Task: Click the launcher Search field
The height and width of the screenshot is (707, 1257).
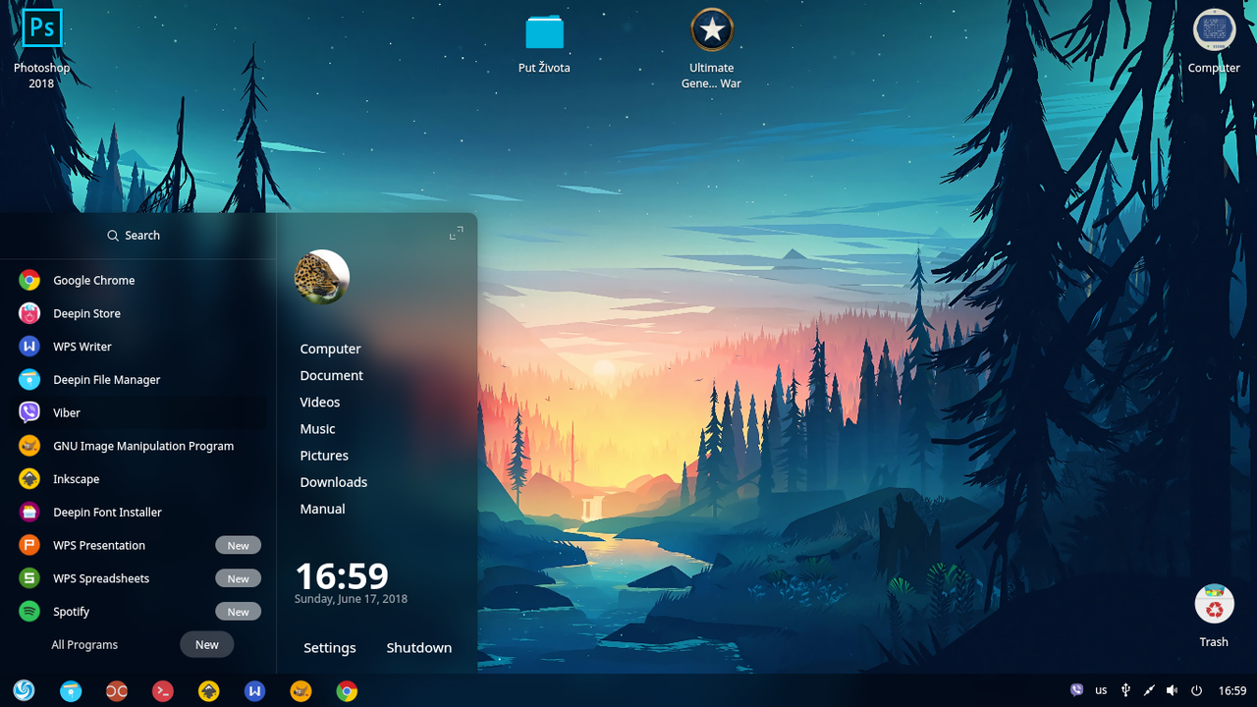Action: click(x=135, y=236)
